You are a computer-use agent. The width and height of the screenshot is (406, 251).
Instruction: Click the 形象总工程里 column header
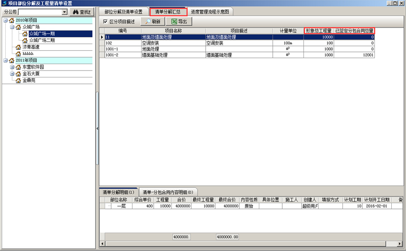pyautogui.click(x=318, y=31)
